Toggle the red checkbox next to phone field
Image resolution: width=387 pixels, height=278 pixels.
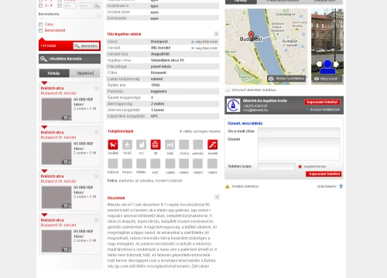click(300, 167)
